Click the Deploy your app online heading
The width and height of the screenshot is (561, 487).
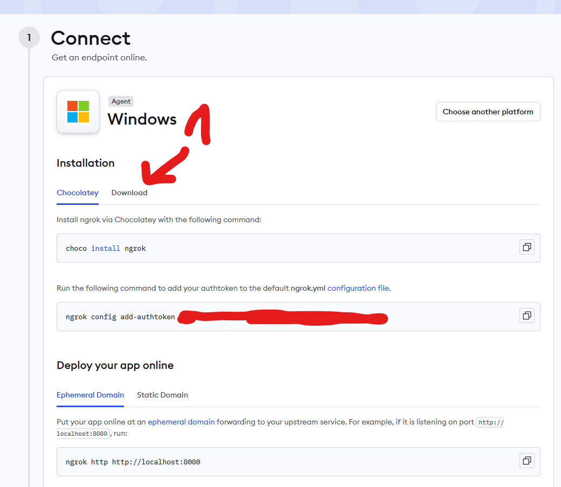[x=115, y=365]
